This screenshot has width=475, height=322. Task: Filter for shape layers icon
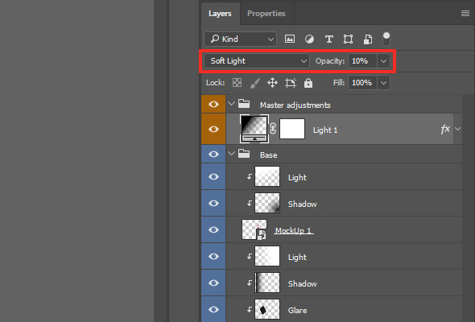348,39
